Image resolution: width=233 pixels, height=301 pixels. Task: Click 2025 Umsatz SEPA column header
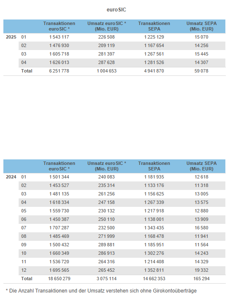click(201, 26)
